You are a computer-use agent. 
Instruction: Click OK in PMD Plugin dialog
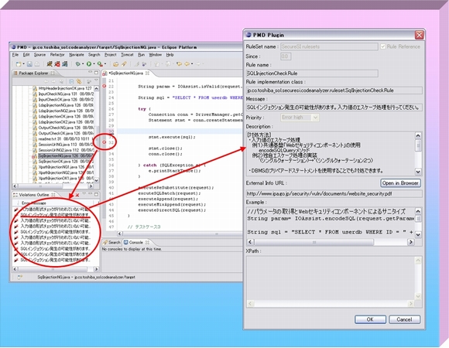pyautogui.click(x=370, y=319)
